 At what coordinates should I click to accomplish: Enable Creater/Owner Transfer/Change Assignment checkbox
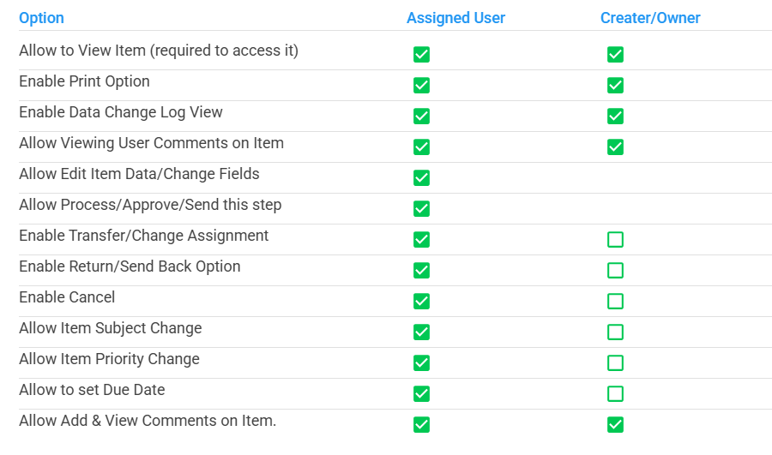point(615,240)
